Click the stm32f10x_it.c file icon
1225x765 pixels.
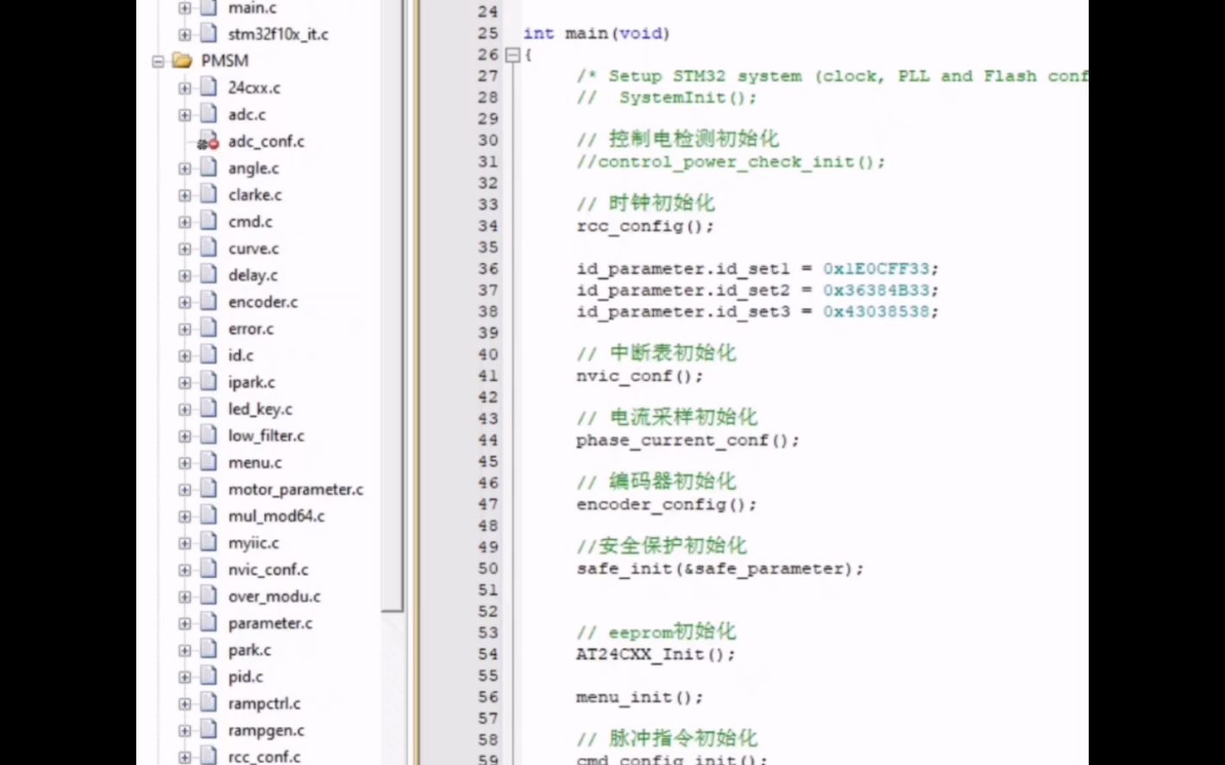tap(209, 34)
